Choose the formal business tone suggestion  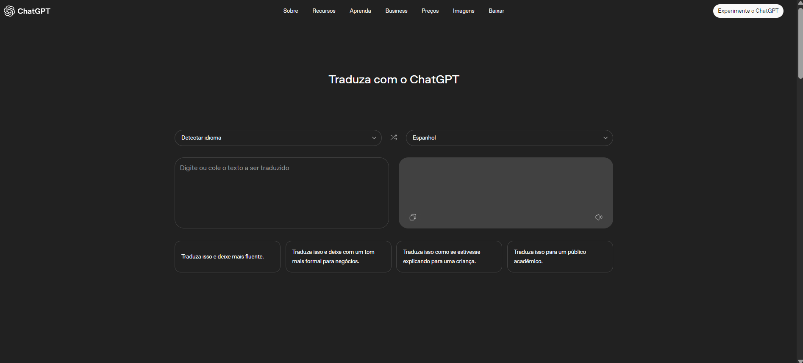tap(338, 257)
